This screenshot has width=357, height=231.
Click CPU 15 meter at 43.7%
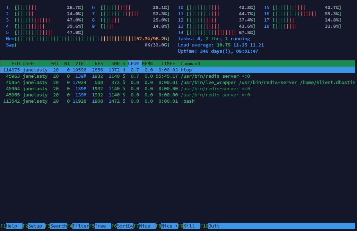coord(303,8)
